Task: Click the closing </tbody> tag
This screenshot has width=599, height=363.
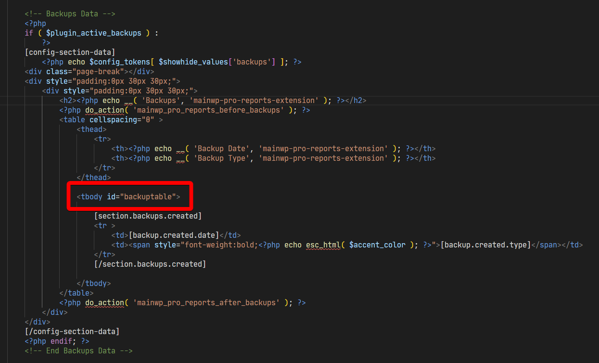Action: [x=94, y=283]
